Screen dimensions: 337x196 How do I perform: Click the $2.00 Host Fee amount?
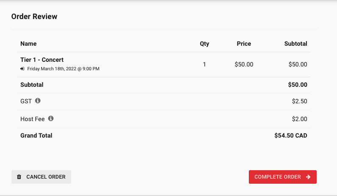pos(299,119)
